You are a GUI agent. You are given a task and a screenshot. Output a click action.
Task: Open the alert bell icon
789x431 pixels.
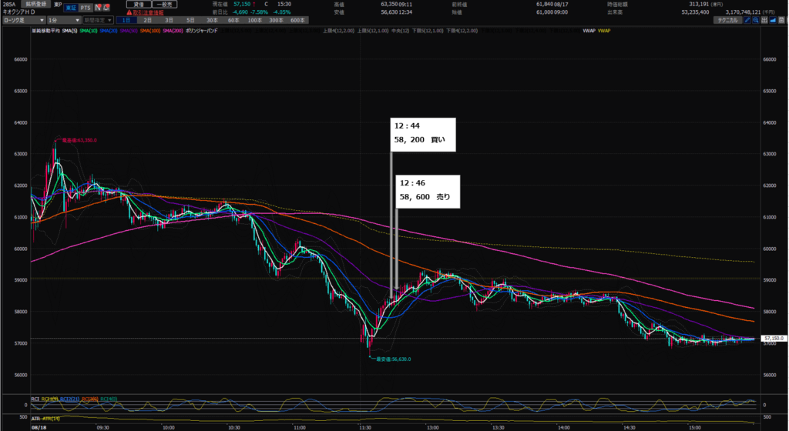tap(106, 8)
